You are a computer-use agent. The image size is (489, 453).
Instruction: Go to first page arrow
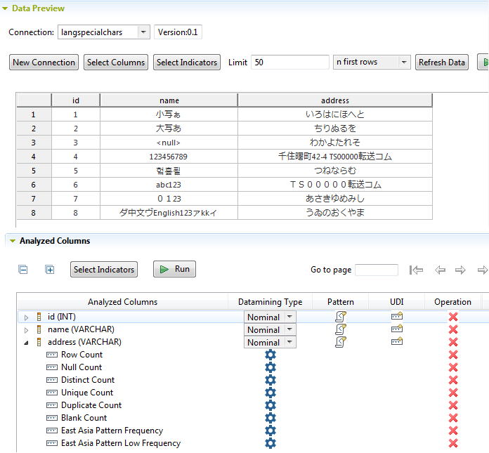[416, 270]
